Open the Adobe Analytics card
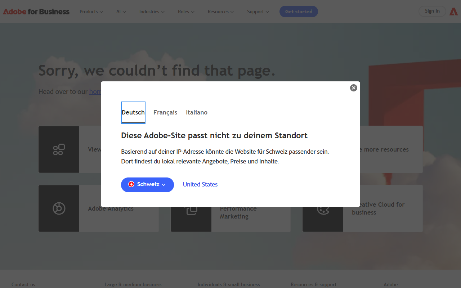Image resolution: width=461 pixels, height=288 pixels. point(99,208)
